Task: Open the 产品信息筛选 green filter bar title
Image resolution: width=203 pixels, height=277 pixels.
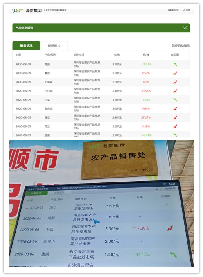Action: click(24, 28)
